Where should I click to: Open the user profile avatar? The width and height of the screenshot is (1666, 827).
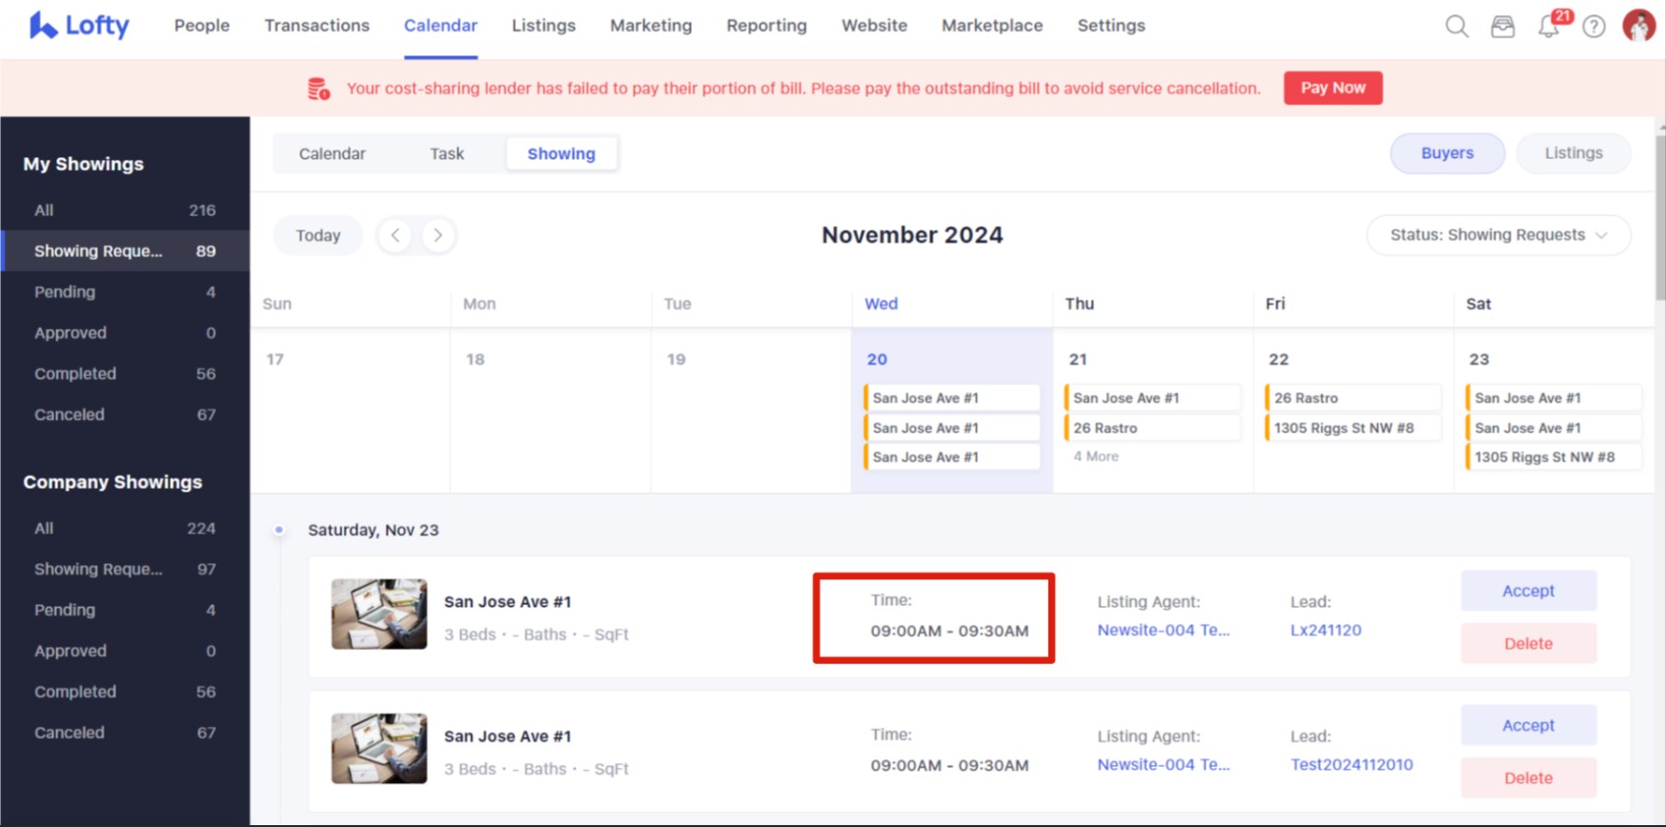coord(1638,26)
